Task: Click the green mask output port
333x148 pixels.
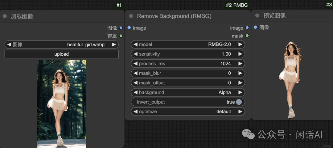Action: (x=247, y=36)
